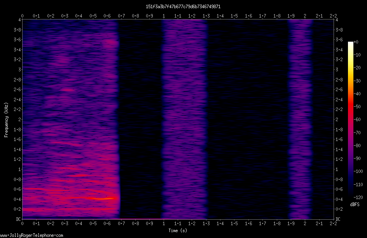Click the 'dBFS' unit label under the color scale
Screen dimensions: 367x238
355,205
